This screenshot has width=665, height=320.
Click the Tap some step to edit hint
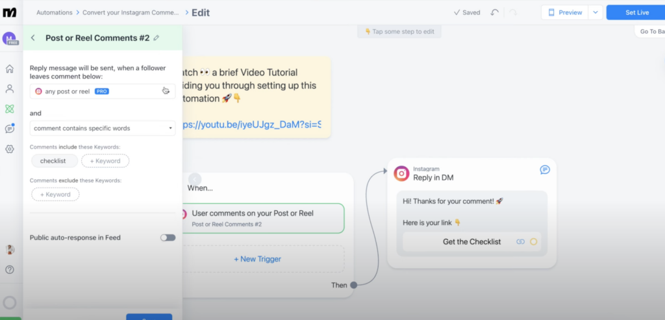399,31
